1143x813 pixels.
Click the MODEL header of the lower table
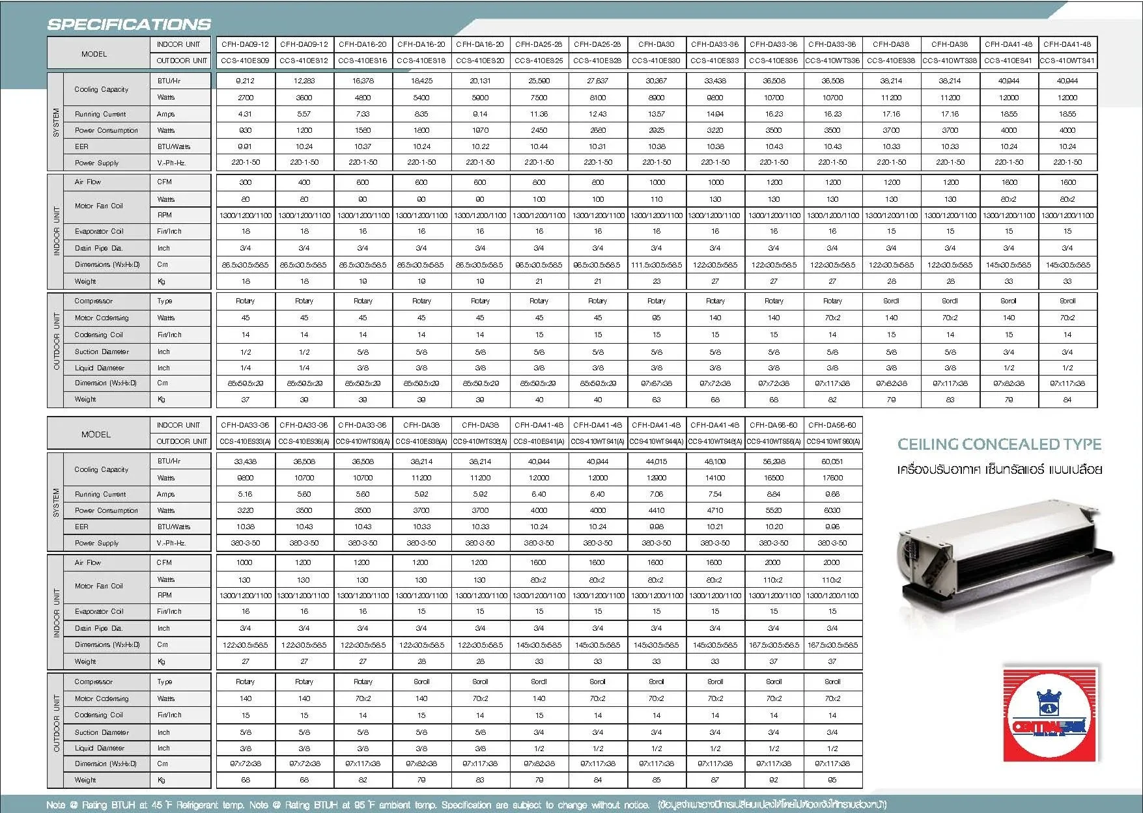(96, 434)
